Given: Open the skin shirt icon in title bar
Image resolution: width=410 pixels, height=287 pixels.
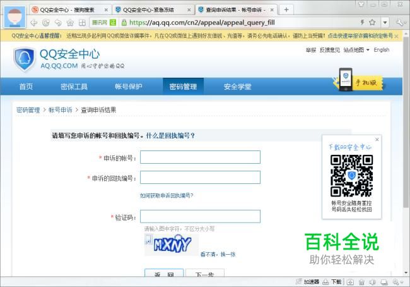Looking at the screenshot, I should pos(361,4).
